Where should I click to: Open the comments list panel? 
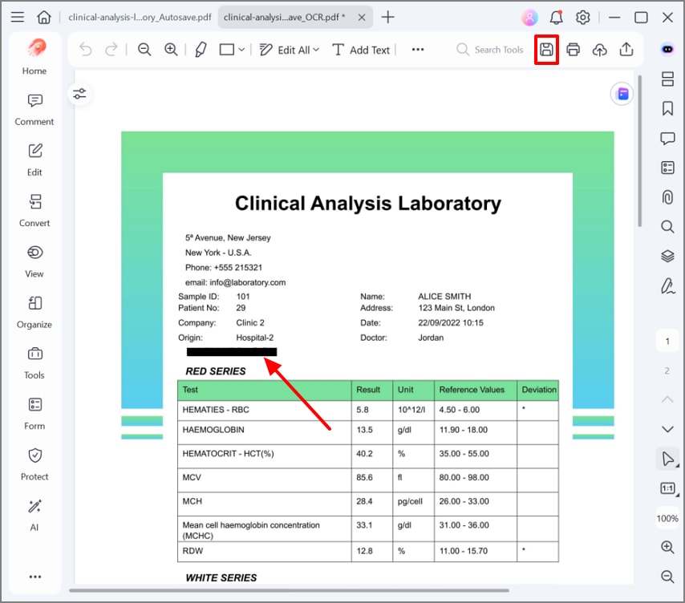667,139
